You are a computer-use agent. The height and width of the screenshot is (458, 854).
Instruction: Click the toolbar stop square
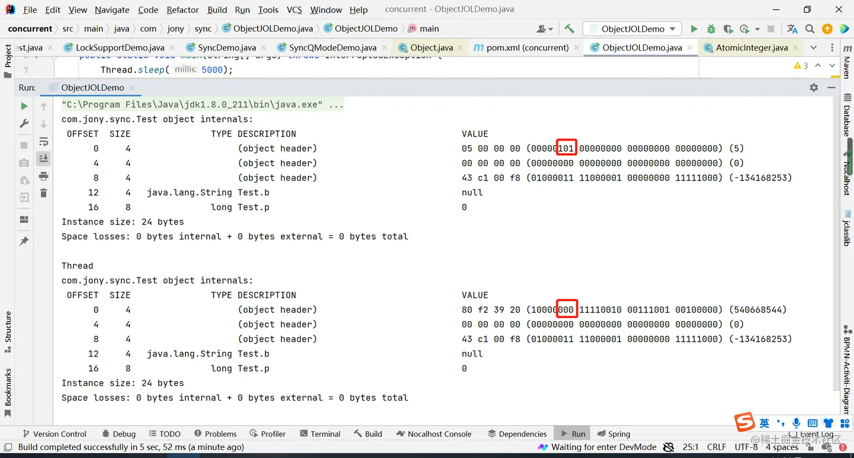click(x=771, y=29)
